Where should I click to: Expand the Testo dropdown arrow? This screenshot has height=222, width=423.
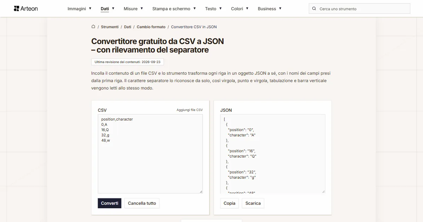(x=221, y=8)
